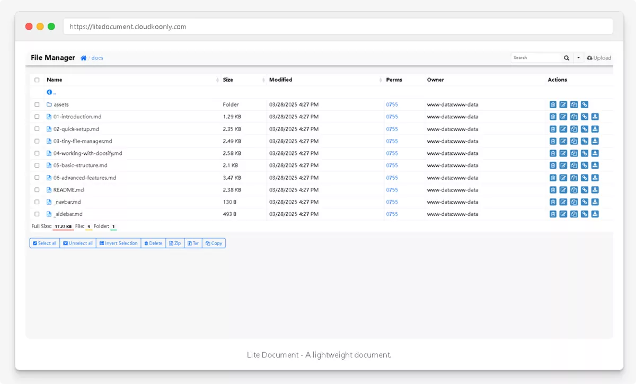Download _navbar.md via the download icon
Image resolution: width=636 pixels, height=384 pixels.
click(595, 202)
